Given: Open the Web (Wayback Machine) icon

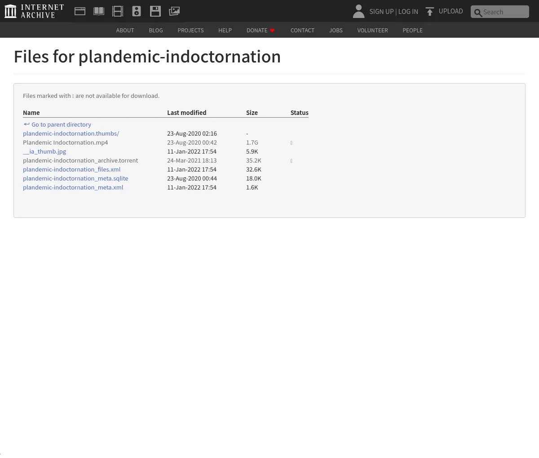Looking at the screenshot, I should [x=80, y=11].
